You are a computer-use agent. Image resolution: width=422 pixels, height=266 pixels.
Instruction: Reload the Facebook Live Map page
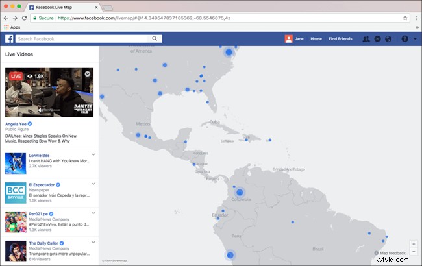click(x=24, y=18)
